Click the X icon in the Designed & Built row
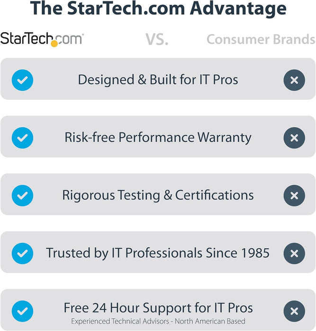 coord(294,80)
